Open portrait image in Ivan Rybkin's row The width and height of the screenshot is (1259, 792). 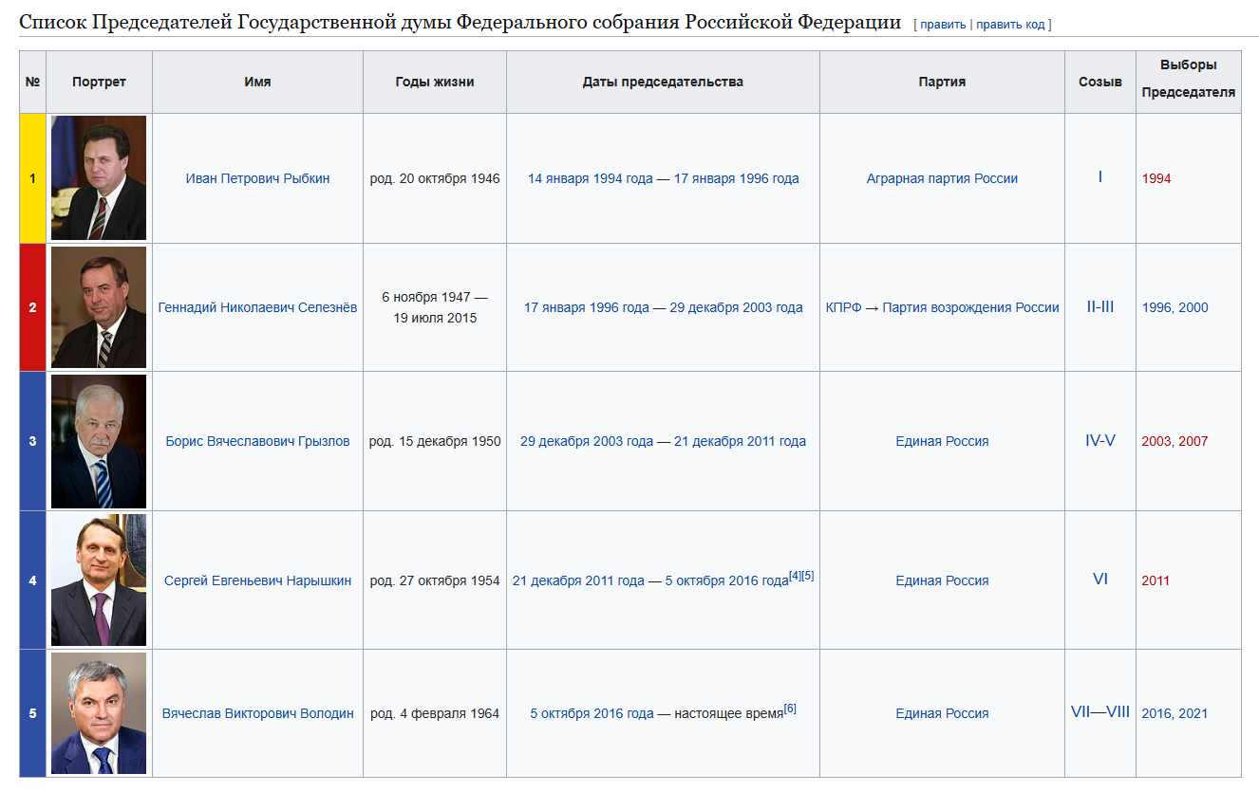pyautogui.click(x=99, y=177)
